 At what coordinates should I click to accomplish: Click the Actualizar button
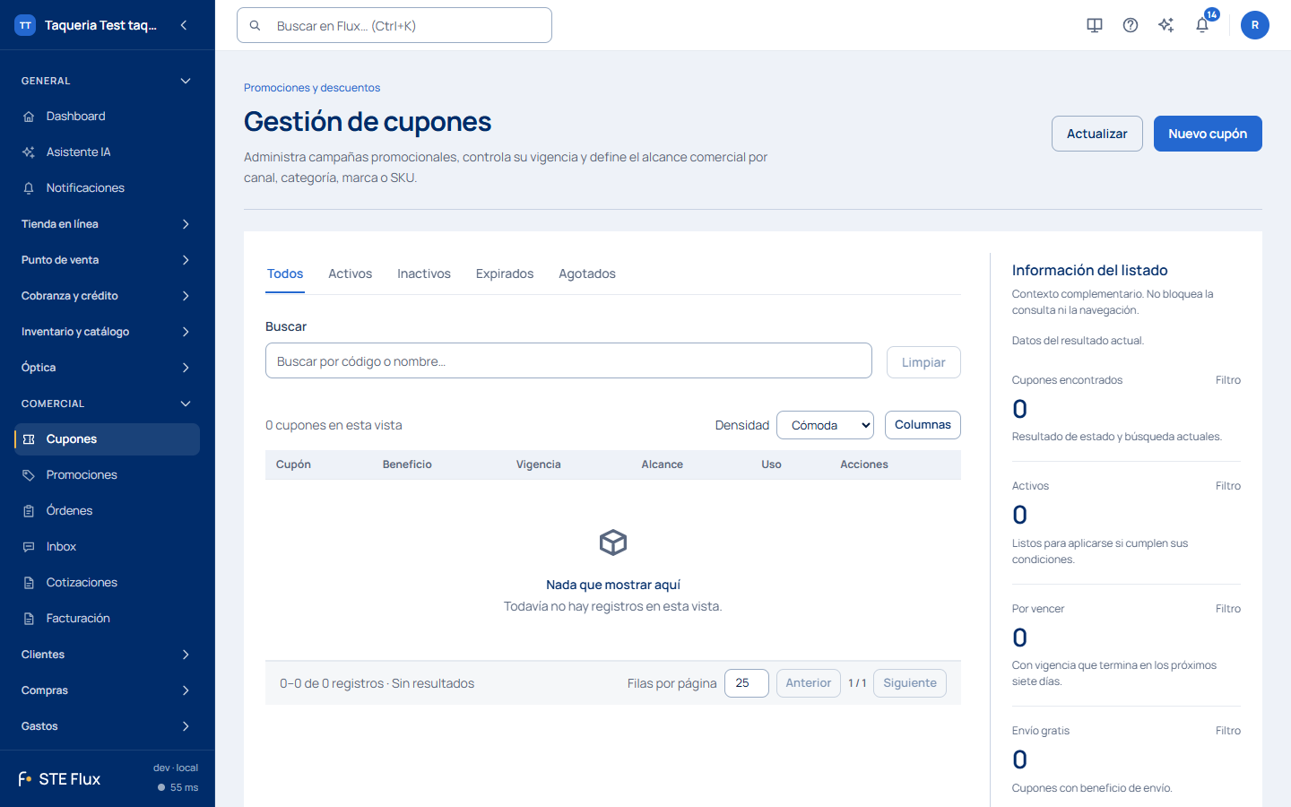[1097, 134]
